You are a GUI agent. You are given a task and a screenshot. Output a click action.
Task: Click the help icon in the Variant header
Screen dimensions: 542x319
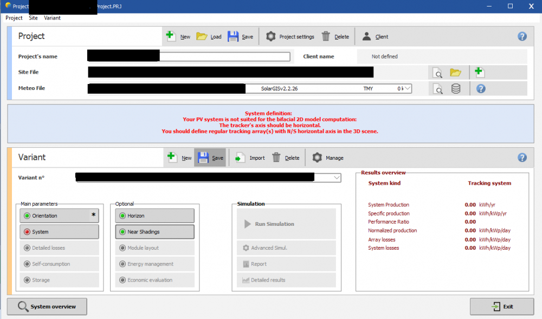pyautogui.click(x=522, y=158)
